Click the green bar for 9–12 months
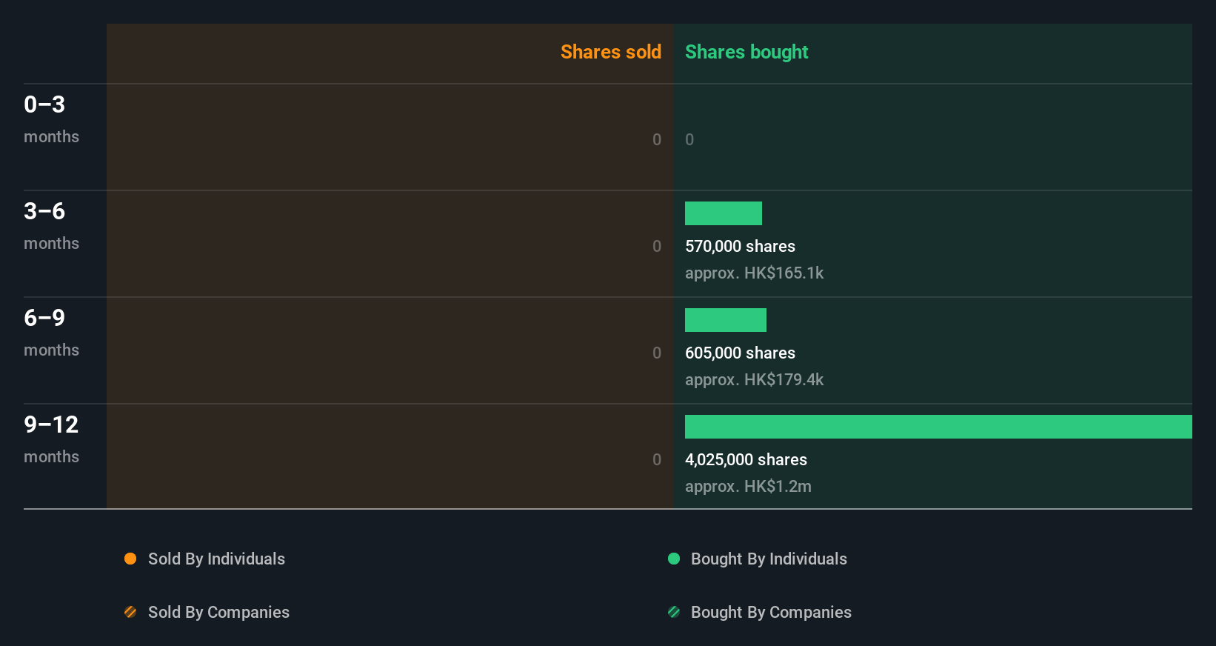This screenshot has height=646, width=1216. (x=938, y=427)
